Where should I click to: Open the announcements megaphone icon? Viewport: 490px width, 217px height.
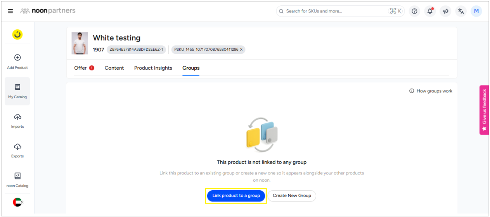click(445, 11)
